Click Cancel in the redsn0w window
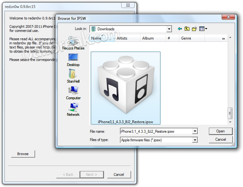This screenshot has height=187, width=243. pyautogui.click(x=119, y=175)
